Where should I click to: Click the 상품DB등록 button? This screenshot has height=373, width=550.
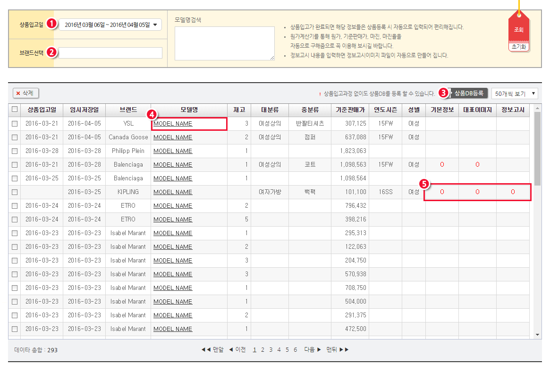point(468,93)
